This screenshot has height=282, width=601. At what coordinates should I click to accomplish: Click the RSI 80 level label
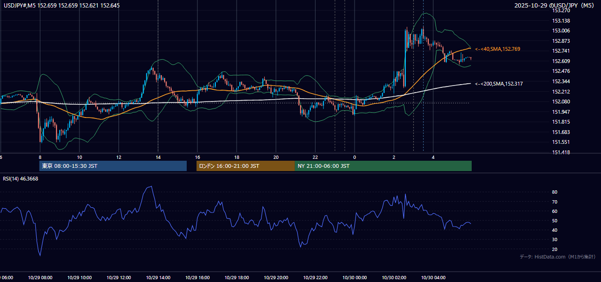point(554,192)
